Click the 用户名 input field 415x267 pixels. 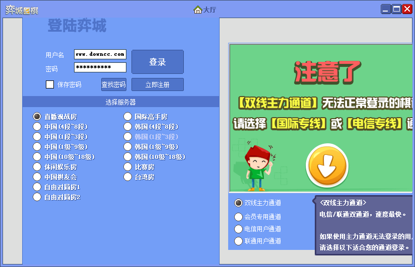tap(100, 54)
